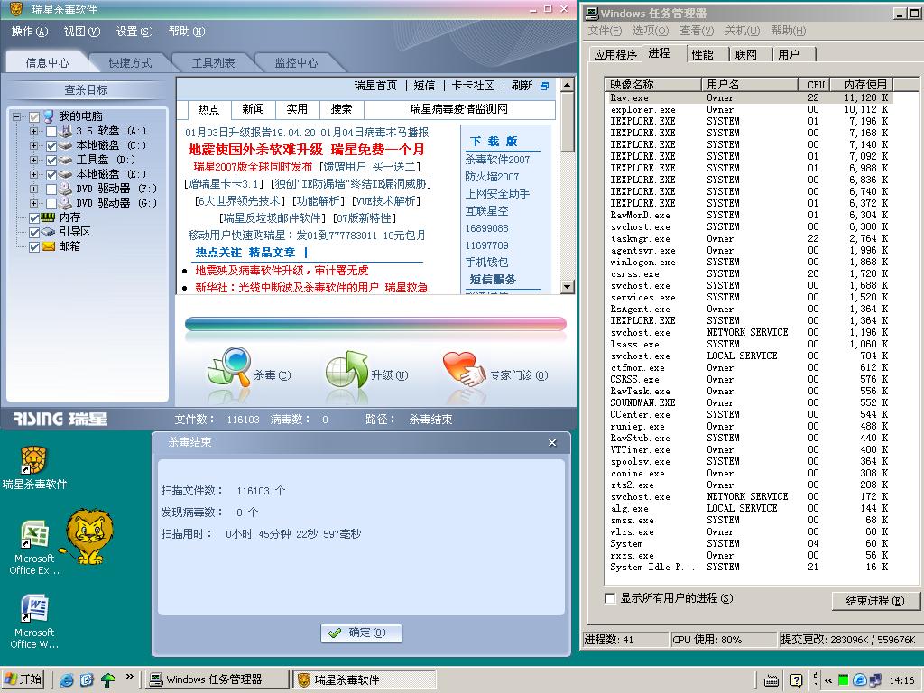Click the 杀毒 scan icon
Screen dimensions: 924x693
coord(229,368)
